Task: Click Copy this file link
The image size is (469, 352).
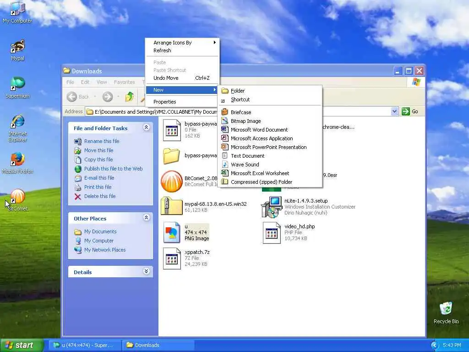Action: (98, 159)
